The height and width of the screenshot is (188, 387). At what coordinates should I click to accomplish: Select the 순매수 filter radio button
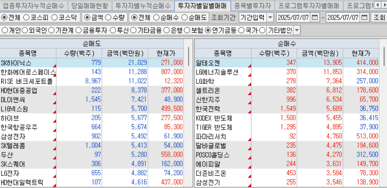coord(156,18)
